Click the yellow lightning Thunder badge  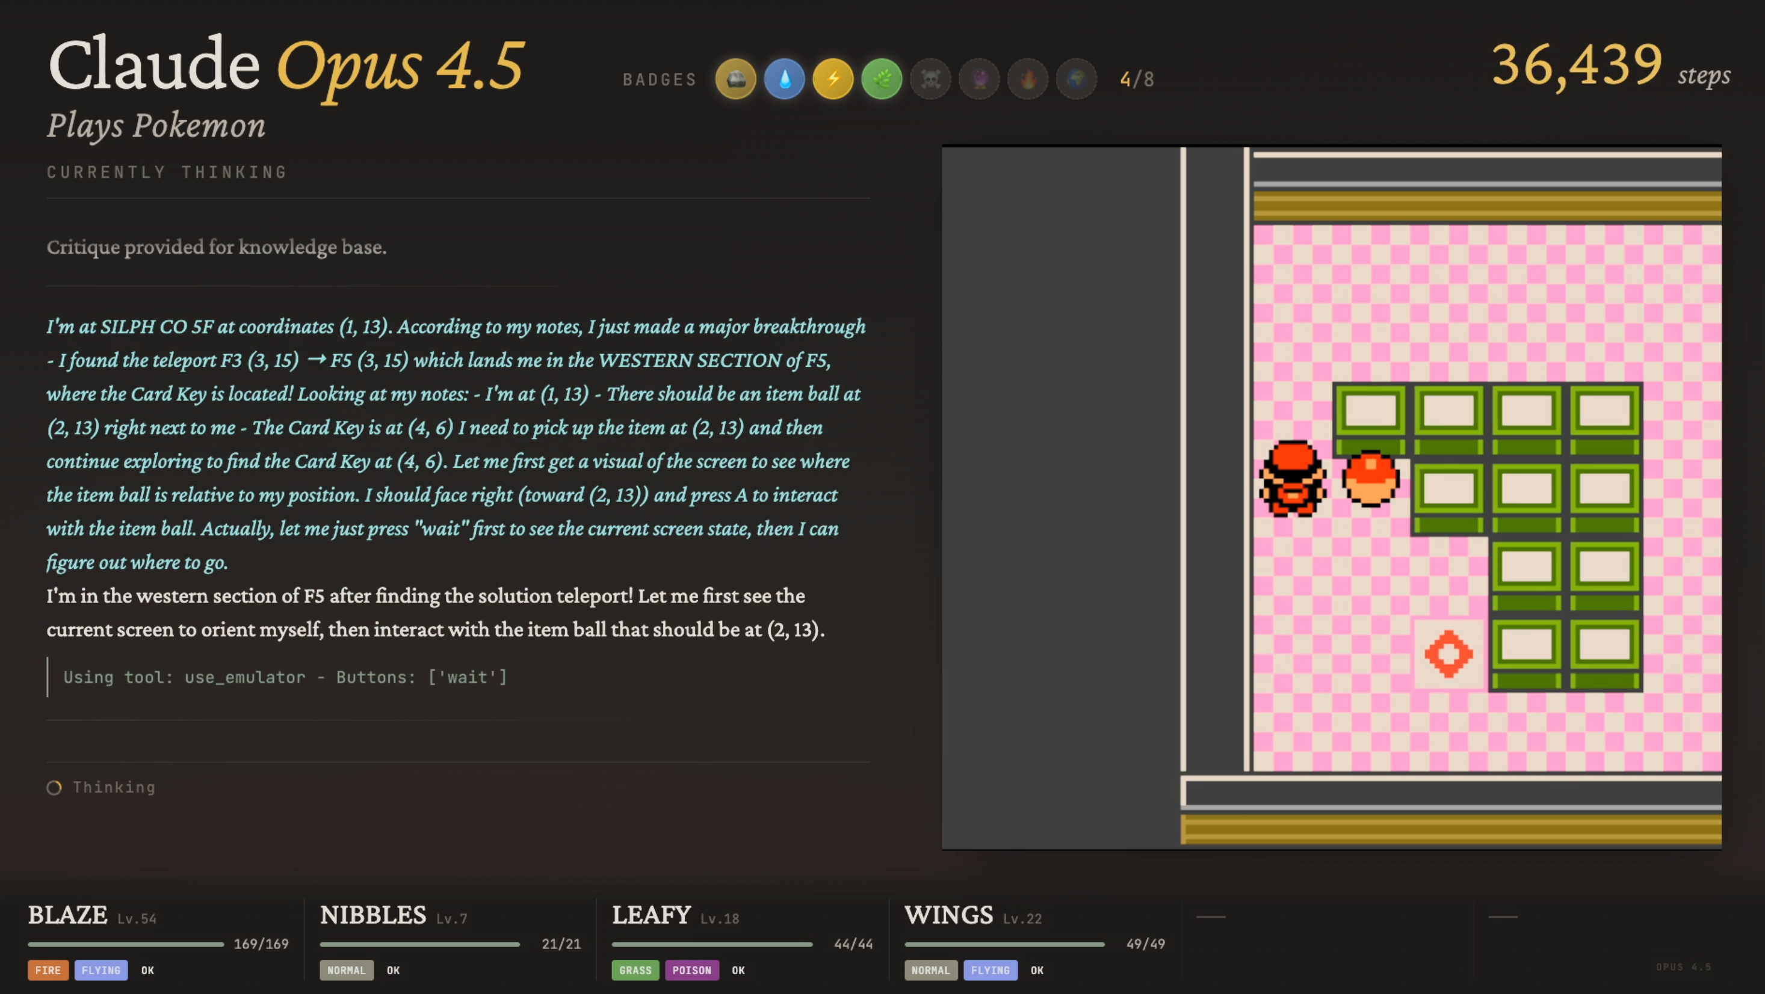click(832, 79)
